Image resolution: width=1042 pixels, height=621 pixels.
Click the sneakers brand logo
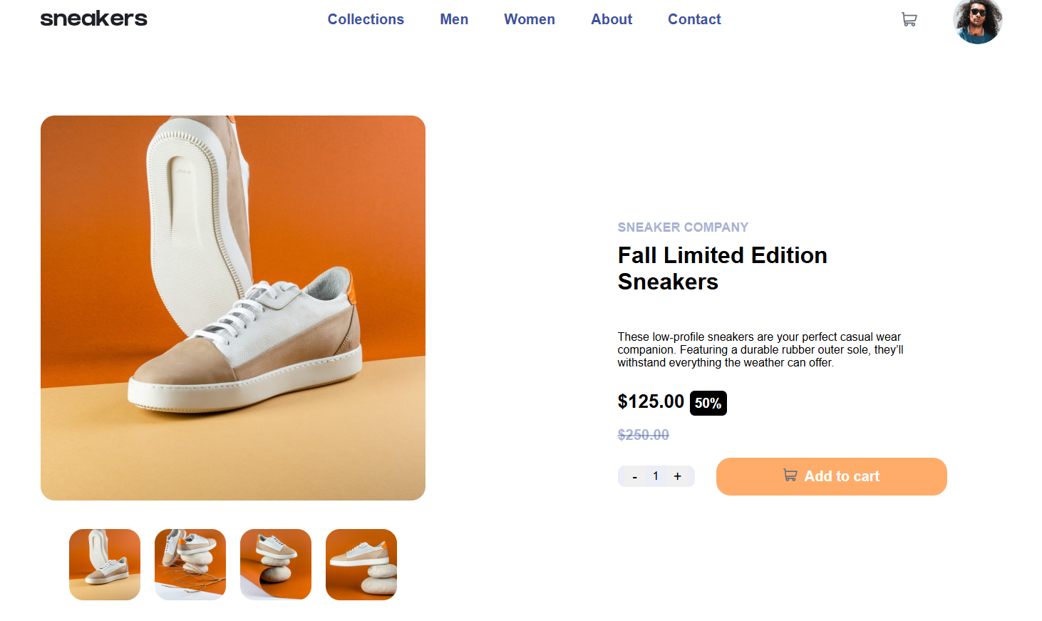coord(93,19)
